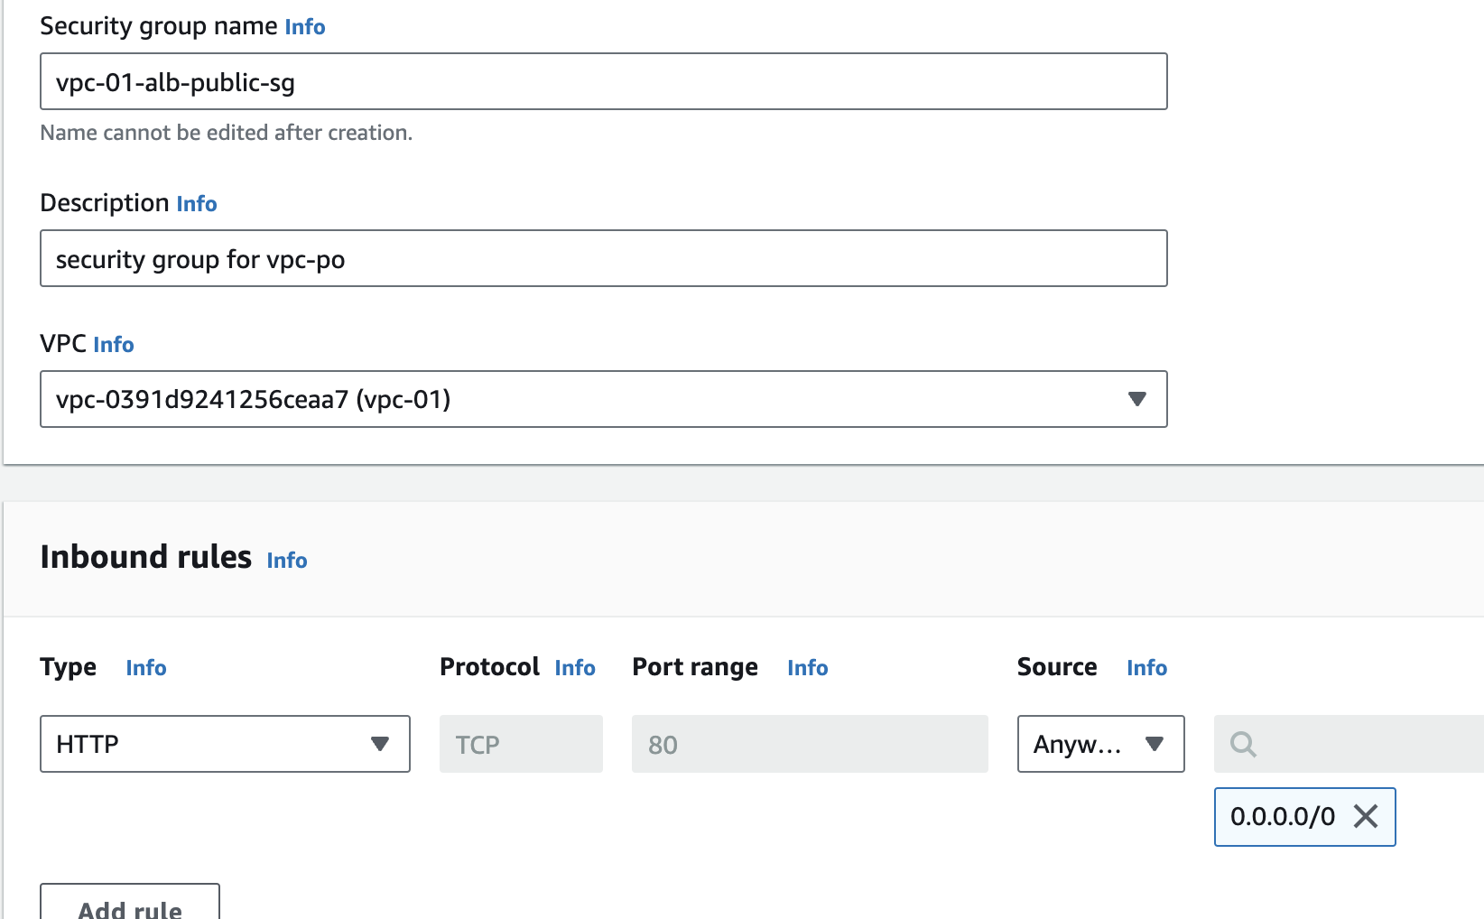This screenshot has width=1484, height=919.
Task: Focus the source CIDR search field
Action: tap(1363, 745)
